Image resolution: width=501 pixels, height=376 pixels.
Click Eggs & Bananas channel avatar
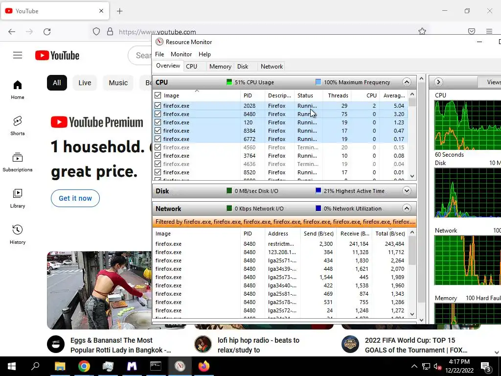[x=56, y=344]
